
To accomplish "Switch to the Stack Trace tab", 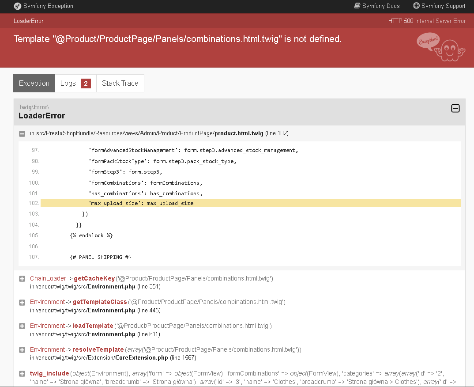I will click(x=120, y=83).
